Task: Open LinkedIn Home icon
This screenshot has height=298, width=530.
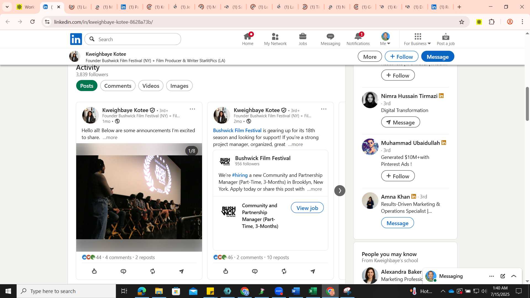Action: (x=248, y=39)
